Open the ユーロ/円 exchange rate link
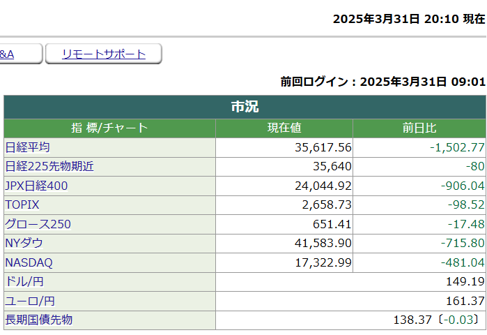This screenshot has height=335, width=487. [28, 301]
